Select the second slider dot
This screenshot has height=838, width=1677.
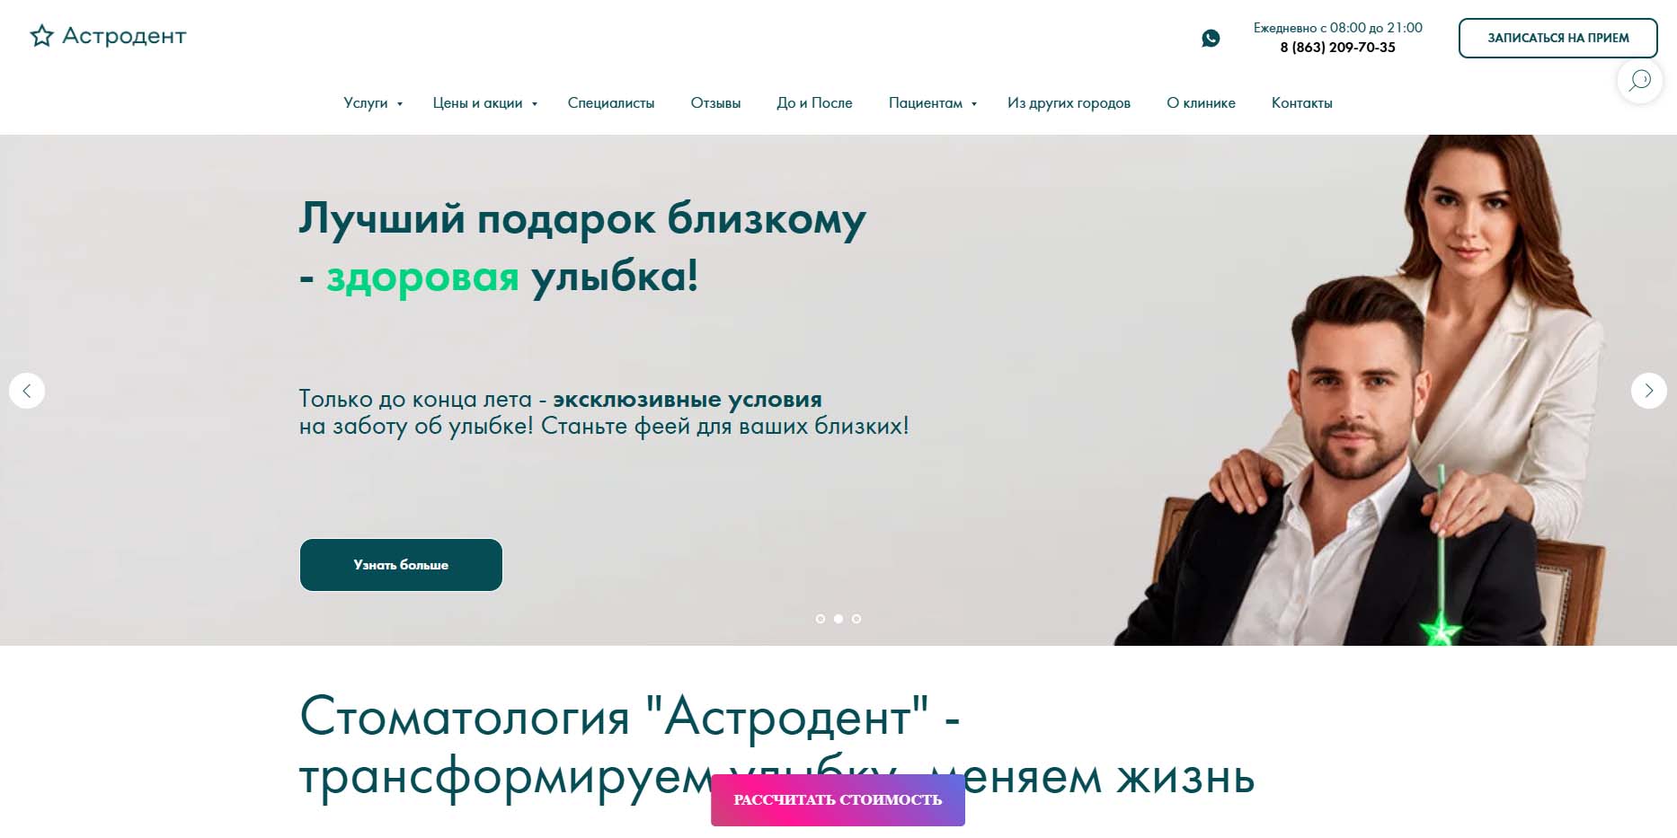point(838,619)
